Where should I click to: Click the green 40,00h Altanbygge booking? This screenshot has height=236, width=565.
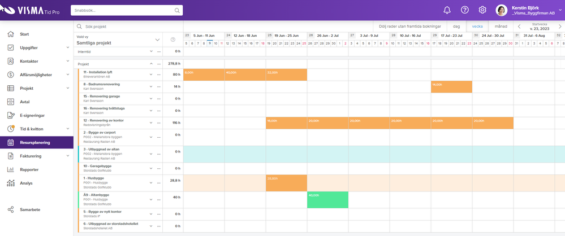[327, 200]
